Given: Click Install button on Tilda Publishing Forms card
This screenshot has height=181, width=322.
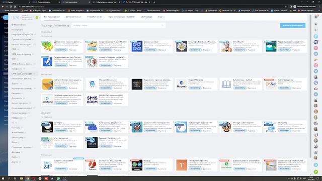Looking at the screenshot, I should pos(195,169).
